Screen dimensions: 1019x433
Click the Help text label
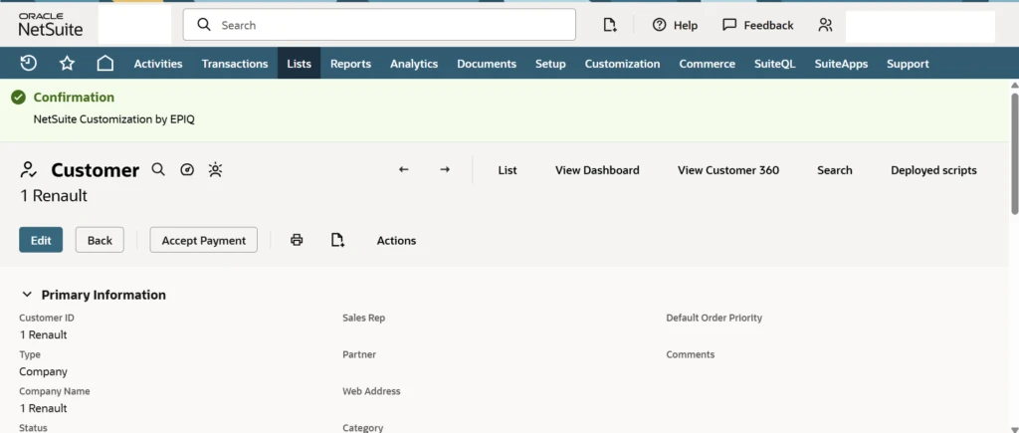click(x=686, y=25)
